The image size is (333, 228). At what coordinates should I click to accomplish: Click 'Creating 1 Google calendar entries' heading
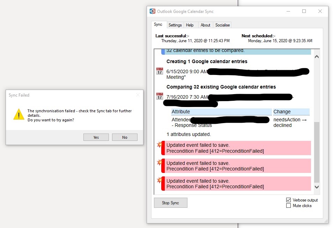(x=207, y=61)
